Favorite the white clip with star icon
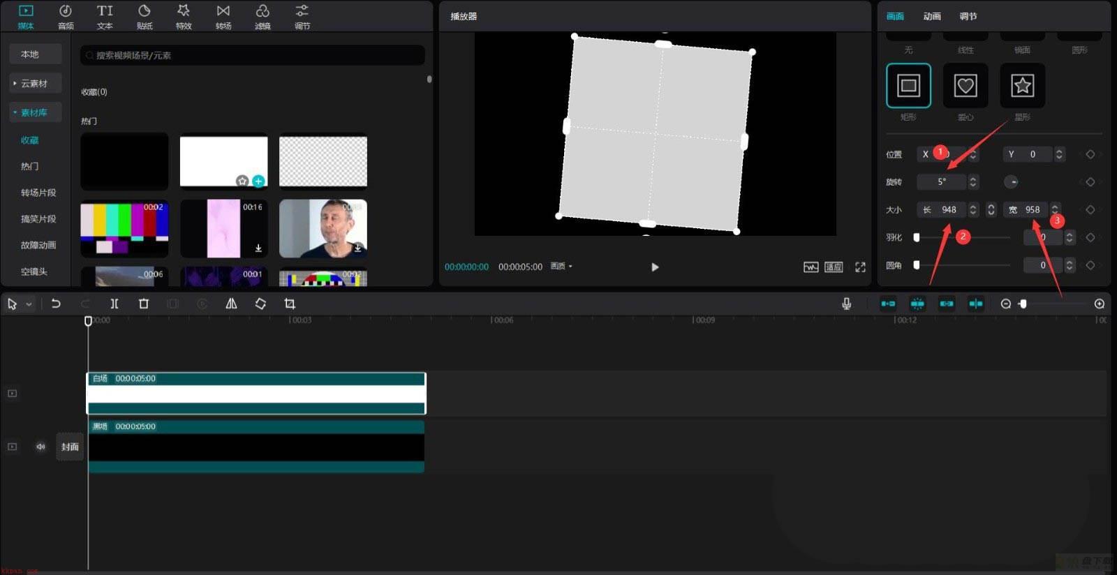Screen dimensions: 1117x575 (x=242, y=181)
